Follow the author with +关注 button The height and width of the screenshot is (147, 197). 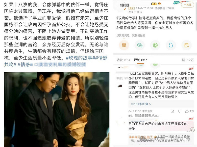coord(187,5)
